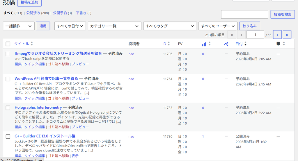Image resolution: width=298 pixels, height=161 pixels.
Task: Filter by 公開予約 scheduled posts
Action: tap(60, 13)
